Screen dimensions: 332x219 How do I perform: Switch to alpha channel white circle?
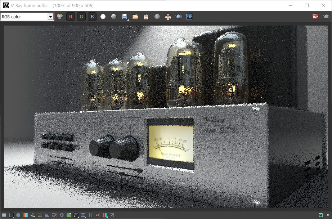pos(103,17)
